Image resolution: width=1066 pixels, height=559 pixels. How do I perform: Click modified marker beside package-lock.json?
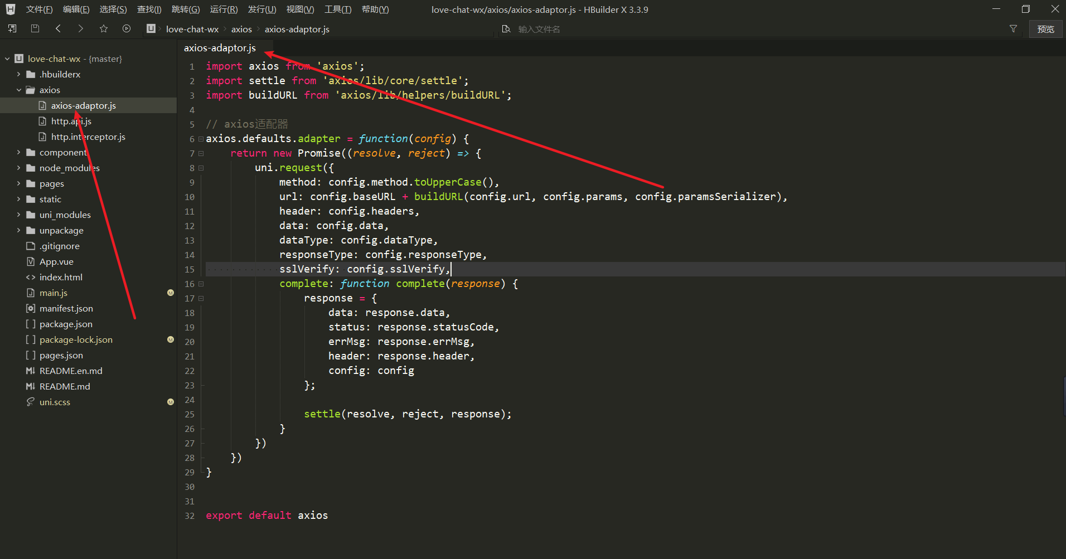[171, 339]
